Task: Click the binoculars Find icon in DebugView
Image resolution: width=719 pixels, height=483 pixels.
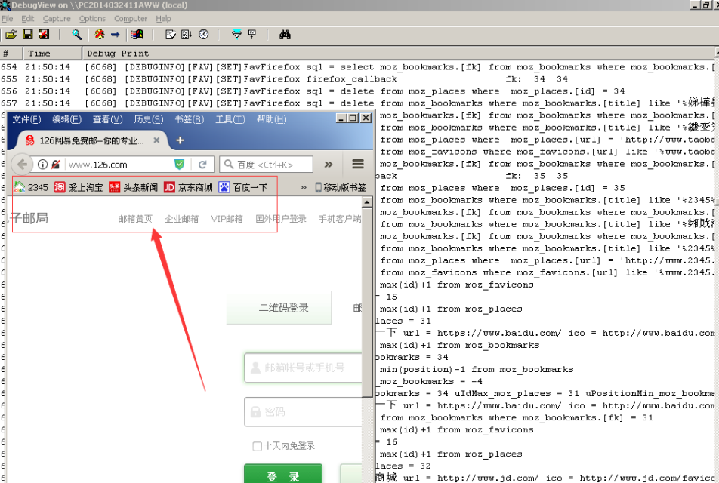Action: 285,35
